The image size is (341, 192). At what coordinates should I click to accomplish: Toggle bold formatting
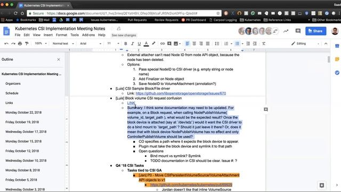[126, 44]
